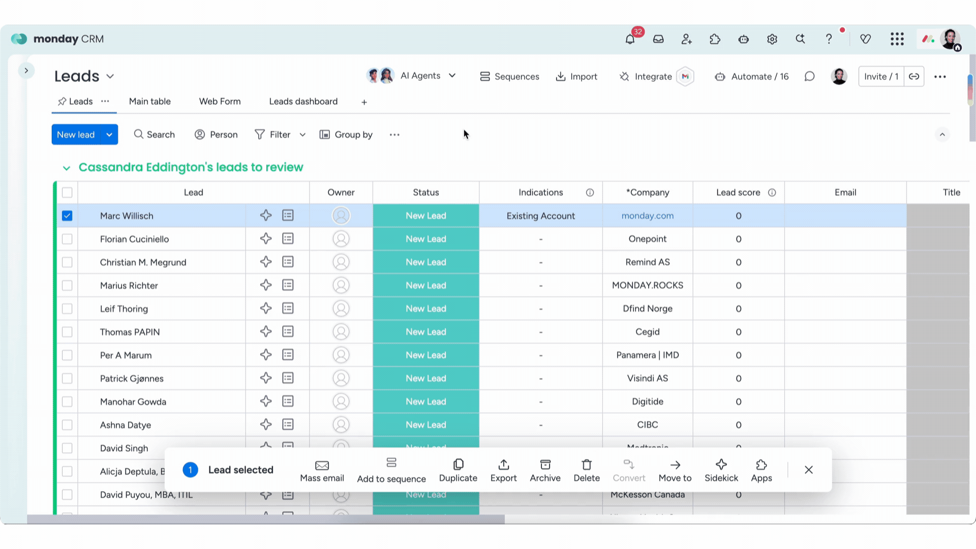The height and width of the screenshot is (549, 976).
Task: Open the New lead dropdown arrow
Action: (109, 135)
